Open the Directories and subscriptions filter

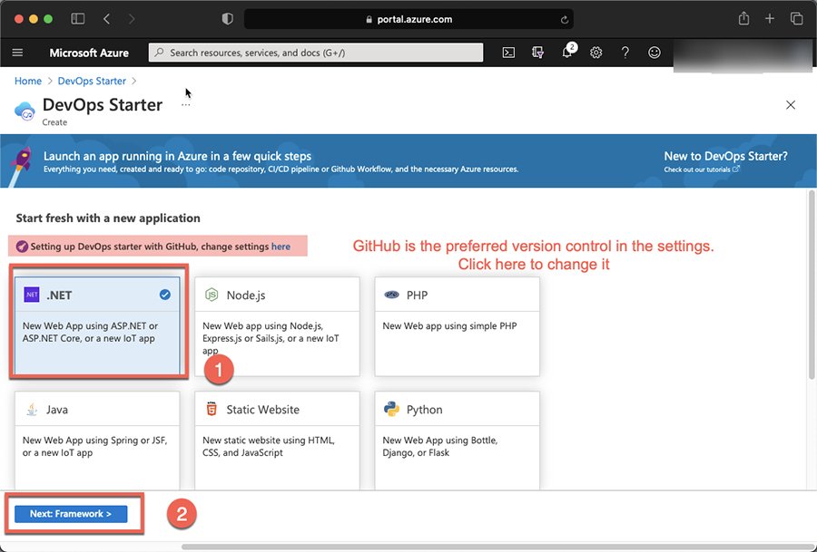tap(537, 53)
